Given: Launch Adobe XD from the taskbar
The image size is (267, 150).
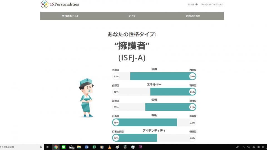Looking at the screenshot, I should click(x=140, y=147).
